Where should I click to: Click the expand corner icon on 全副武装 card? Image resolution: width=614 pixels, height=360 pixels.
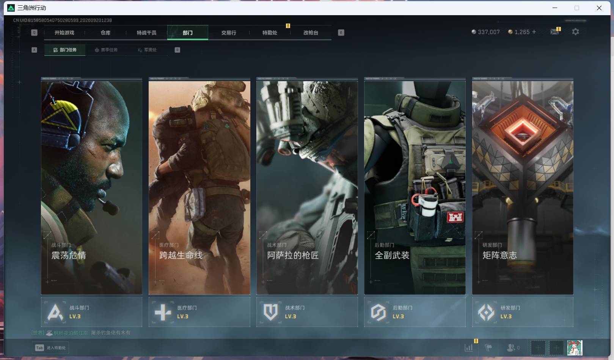(371, 235)
